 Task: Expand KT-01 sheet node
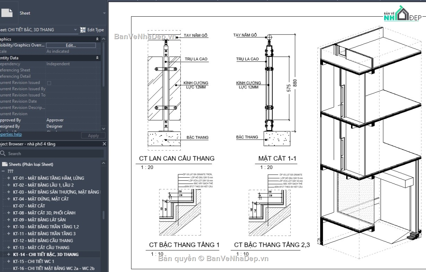tap(9, 178)
